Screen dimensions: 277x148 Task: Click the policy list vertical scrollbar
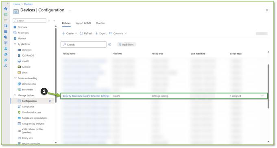click(x=268, y=86)
